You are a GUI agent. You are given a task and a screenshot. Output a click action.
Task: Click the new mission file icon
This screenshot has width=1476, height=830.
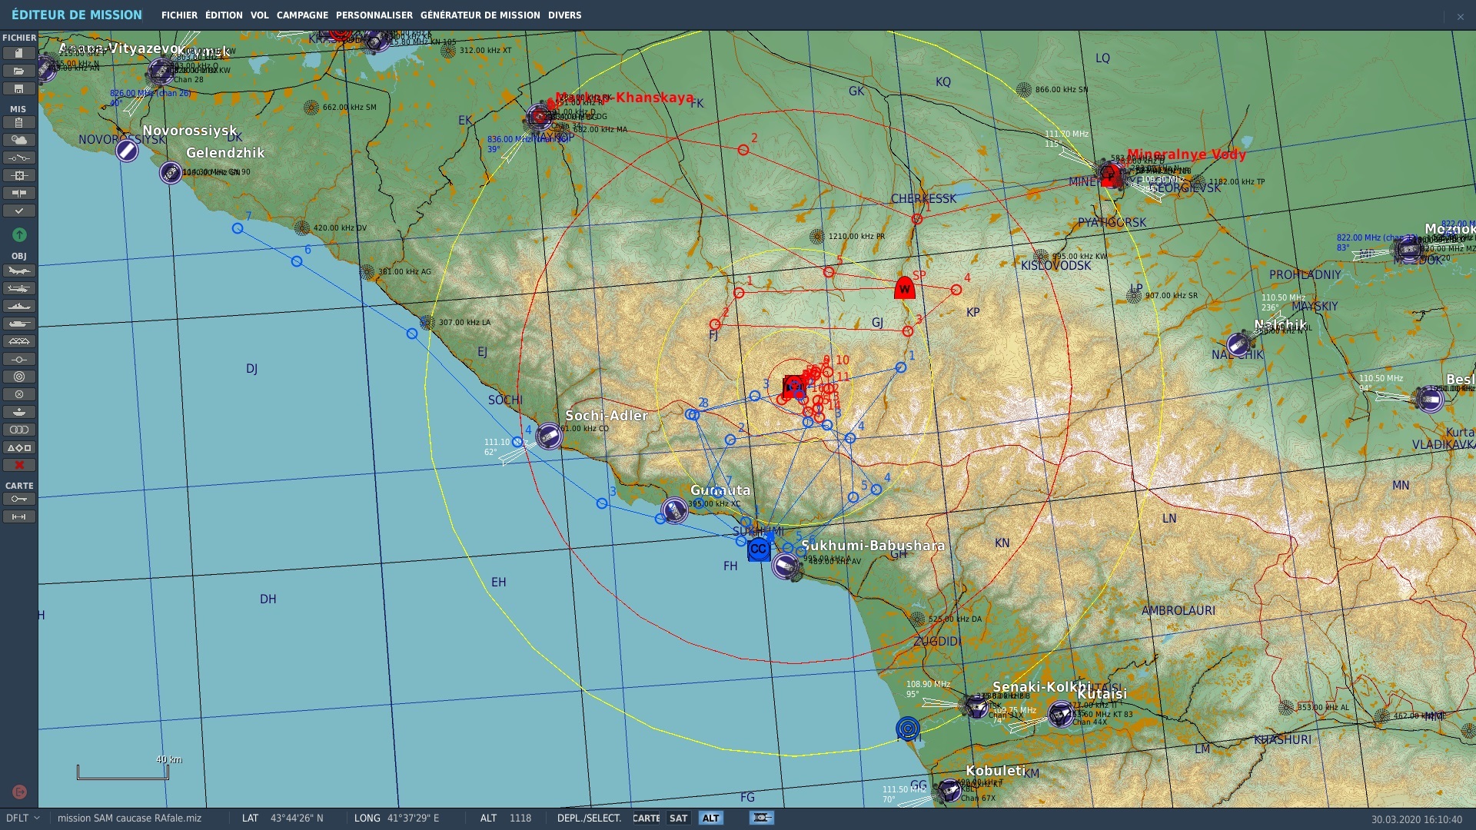[18, 53]
